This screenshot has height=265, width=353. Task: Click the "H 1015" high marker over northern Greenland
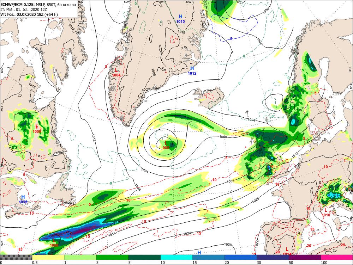click(x=180, y=19)
